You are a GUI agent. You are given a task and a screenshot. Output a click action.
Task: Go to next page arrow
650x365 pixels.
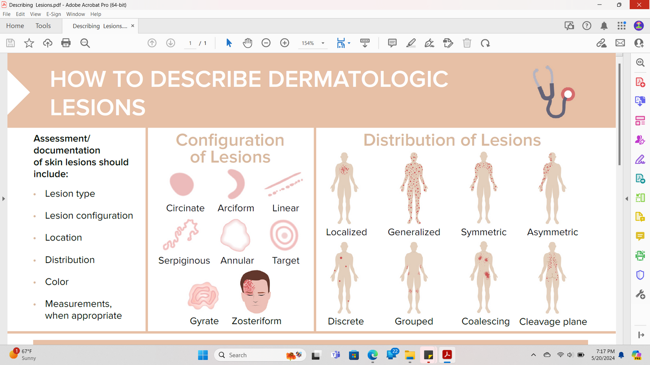click(x=170, y=43)
